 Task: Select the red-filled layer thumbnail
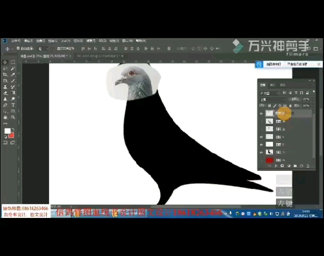269,160
